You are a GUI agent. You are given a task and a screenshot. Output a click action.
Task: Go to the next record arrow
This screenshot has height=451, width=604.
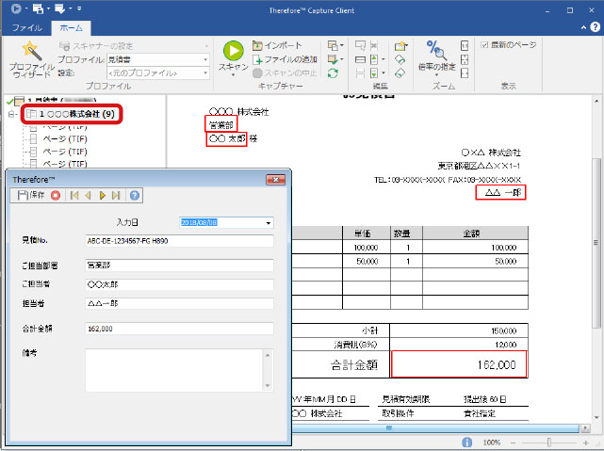click(x=103, y=195)
